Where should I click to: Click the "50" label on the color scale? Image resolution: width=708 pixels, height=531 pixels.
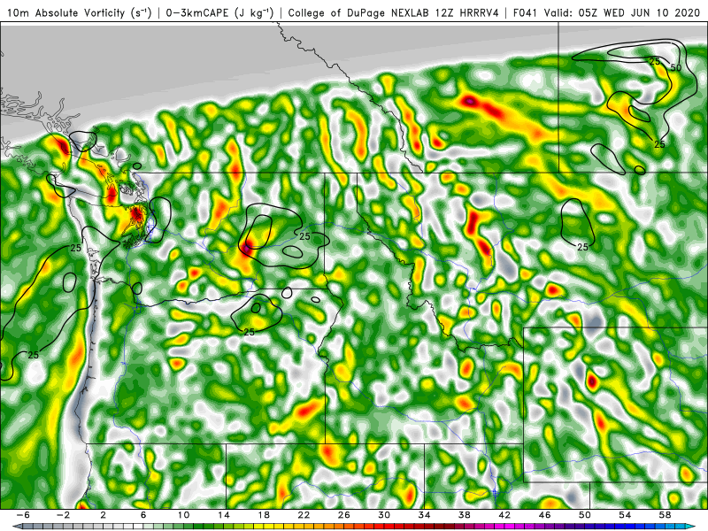pyautogui.click(x=585, y=515)
